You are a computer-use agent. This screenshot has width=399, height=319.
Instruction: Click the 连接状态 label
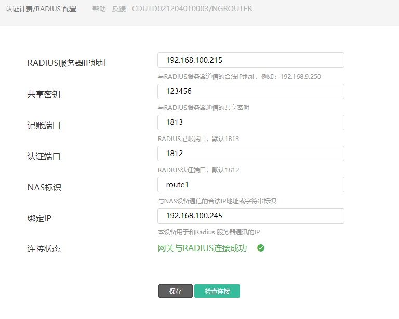44,248
